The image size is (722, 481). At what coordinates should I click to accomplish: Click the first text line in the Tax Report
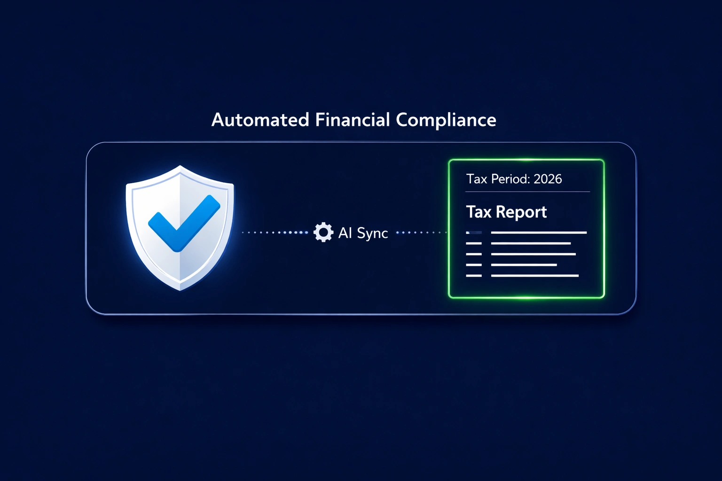coord(538,232)
